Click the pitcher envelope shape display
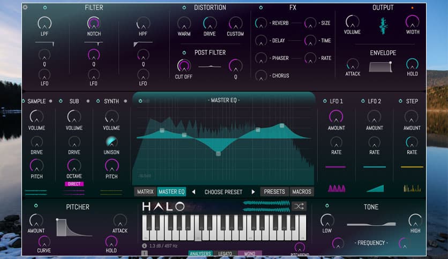Viewport: 448px width, 259px height. pos(74,227)
